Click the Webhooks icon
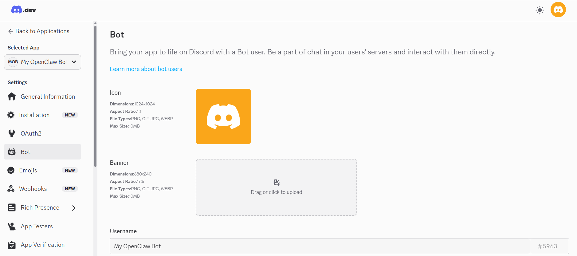This screenshot has height=256, width=577. coord(11,189)
